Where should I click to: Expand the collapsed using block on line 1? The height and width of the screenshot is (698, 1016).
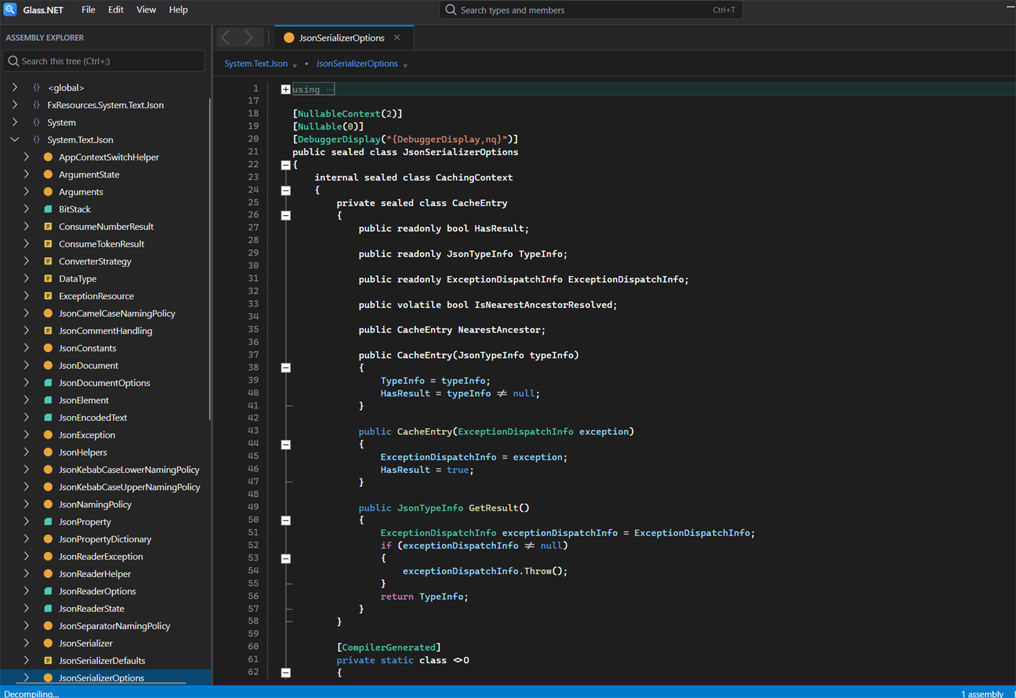285,89
